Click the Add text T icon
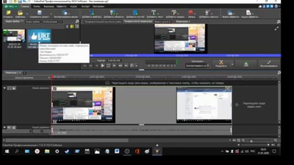Viewport: 294px width, 165px height. coord(154,12)
